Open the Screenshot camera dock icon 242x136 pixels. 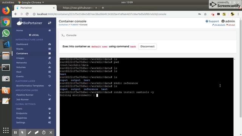(6, 79)
